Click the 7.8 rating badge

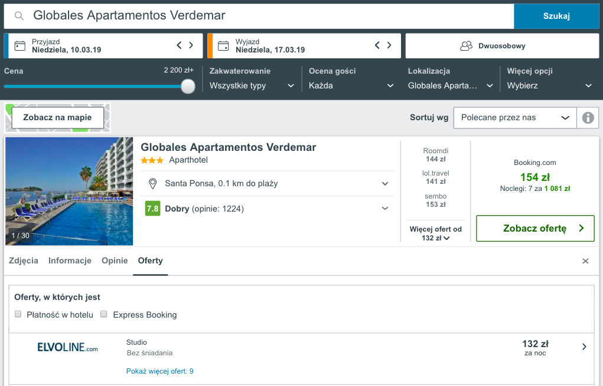153,209
